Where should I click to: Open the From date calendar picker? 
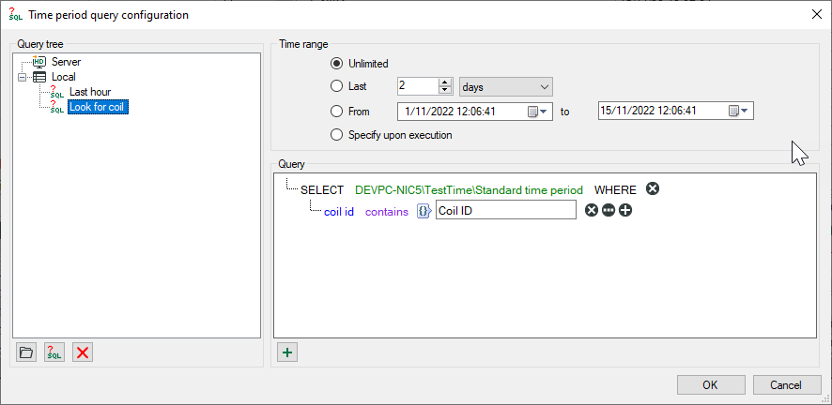(537, 112)
